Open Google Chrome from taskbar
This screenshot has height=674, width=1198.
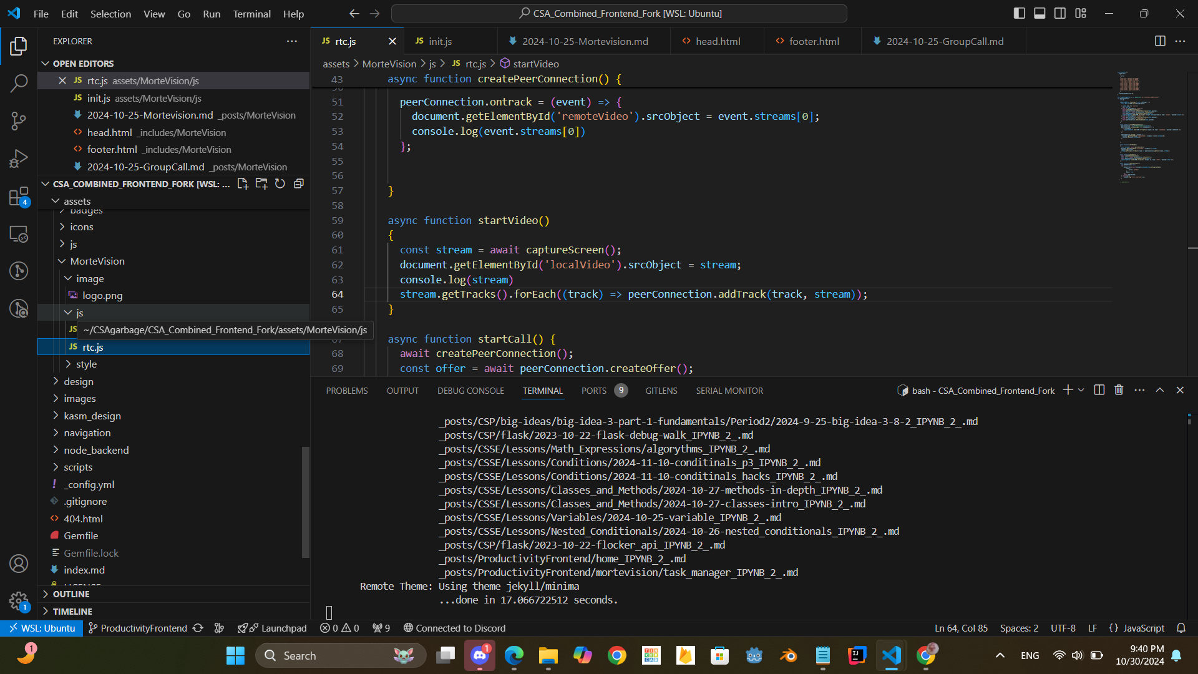616,655
